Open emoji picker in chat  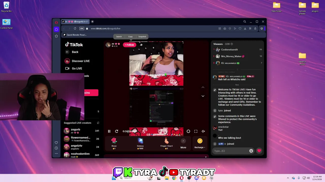251,151
